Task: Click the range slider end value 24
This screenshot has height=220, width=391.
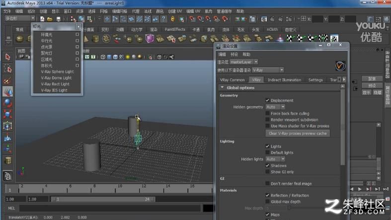Action: click(147, 199)
